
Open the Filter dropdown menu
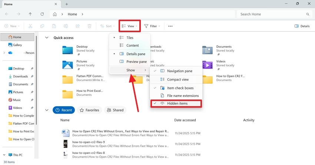tap(152, 26)
